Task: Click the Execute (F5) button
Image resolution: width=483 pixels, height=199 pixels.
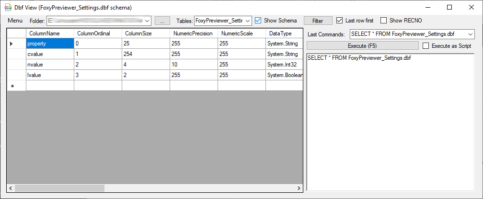Action: [362, 46]
